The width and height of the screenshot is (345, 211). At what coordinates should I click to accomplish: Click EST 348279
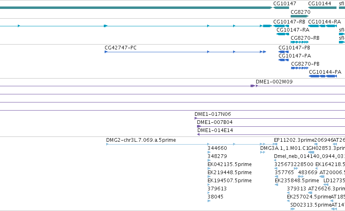pyautogui.click(x=217, y=156)
